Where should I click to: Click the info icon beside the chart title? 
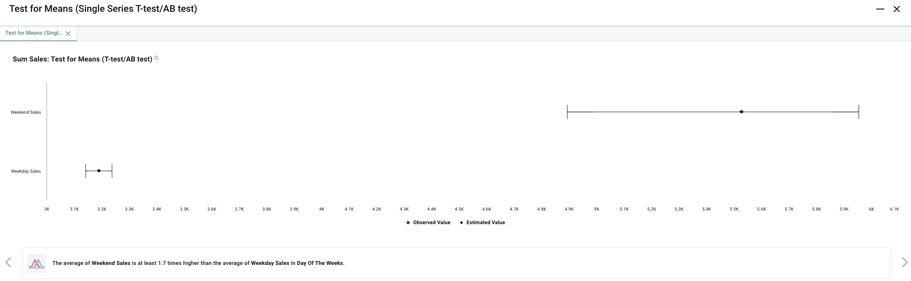tap(156, 58)
